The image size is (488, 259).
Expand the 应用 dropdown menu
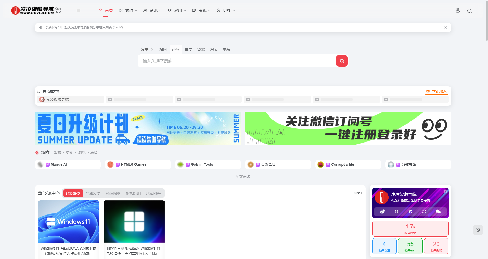(177, 11)
